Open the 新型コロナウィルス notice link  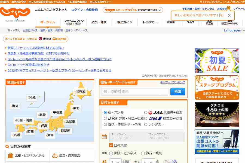click(36, 48)
